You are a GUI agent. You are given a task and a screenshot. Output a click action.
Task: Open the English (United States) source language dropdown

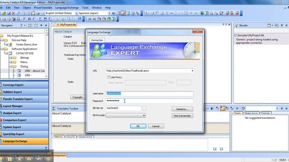tap(76, 13)
